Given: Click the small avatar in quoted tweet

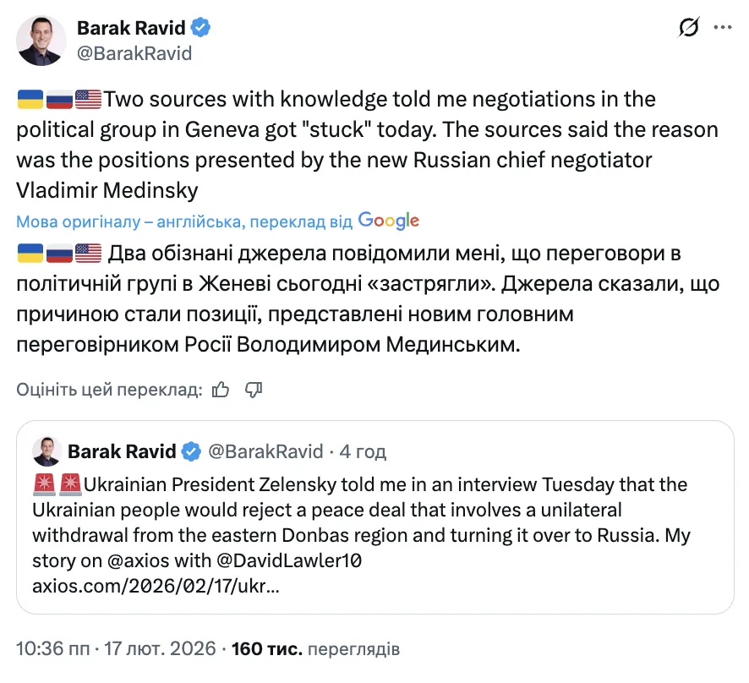Looking at the screenshot, I should (x=46, y=451).
